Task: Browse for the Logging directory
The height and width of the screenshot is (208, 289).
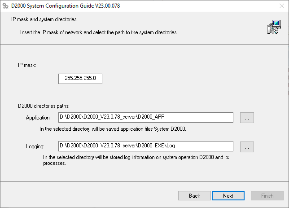Action: 247,146
